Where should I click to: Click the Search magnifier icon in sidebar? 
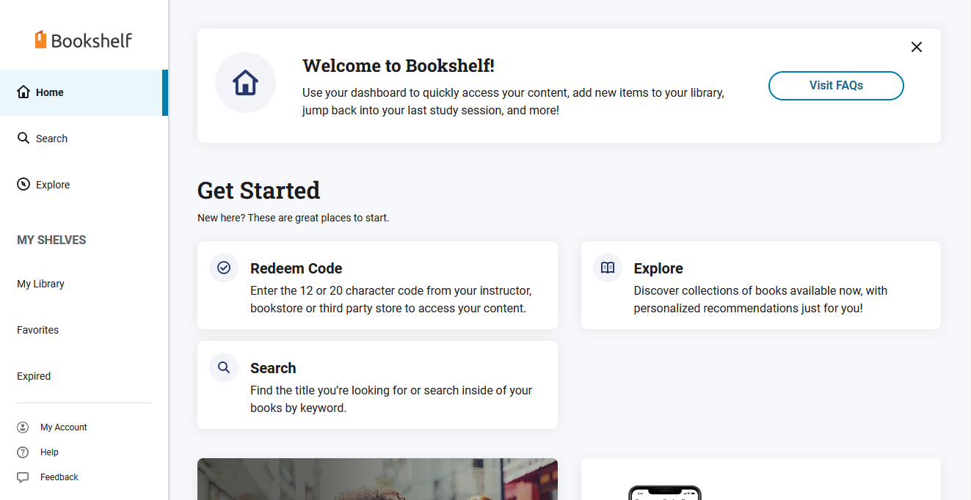pos(23,138)
